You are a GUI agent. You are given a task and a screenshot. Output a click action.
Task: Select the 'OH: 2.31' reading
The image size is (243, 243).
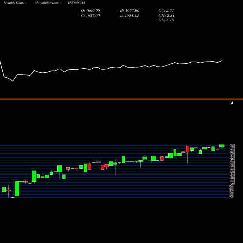pyautogui.click(x=166, y=16)
